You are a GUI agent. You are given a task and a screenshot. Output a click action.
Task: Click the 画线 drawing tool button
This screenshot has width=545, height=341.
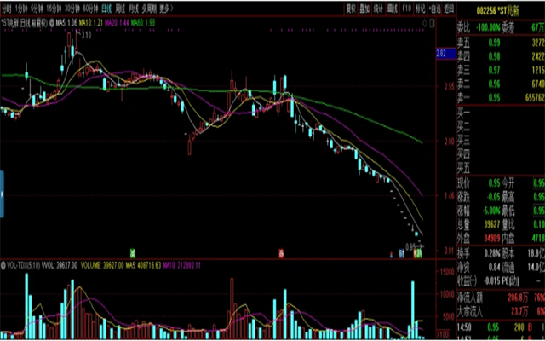pyautogui.click(x=393, y=8)
